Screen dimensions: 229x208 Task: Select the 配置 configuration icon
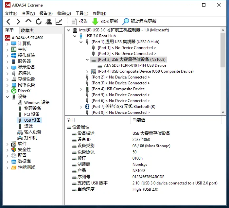[x=14, y=156]
